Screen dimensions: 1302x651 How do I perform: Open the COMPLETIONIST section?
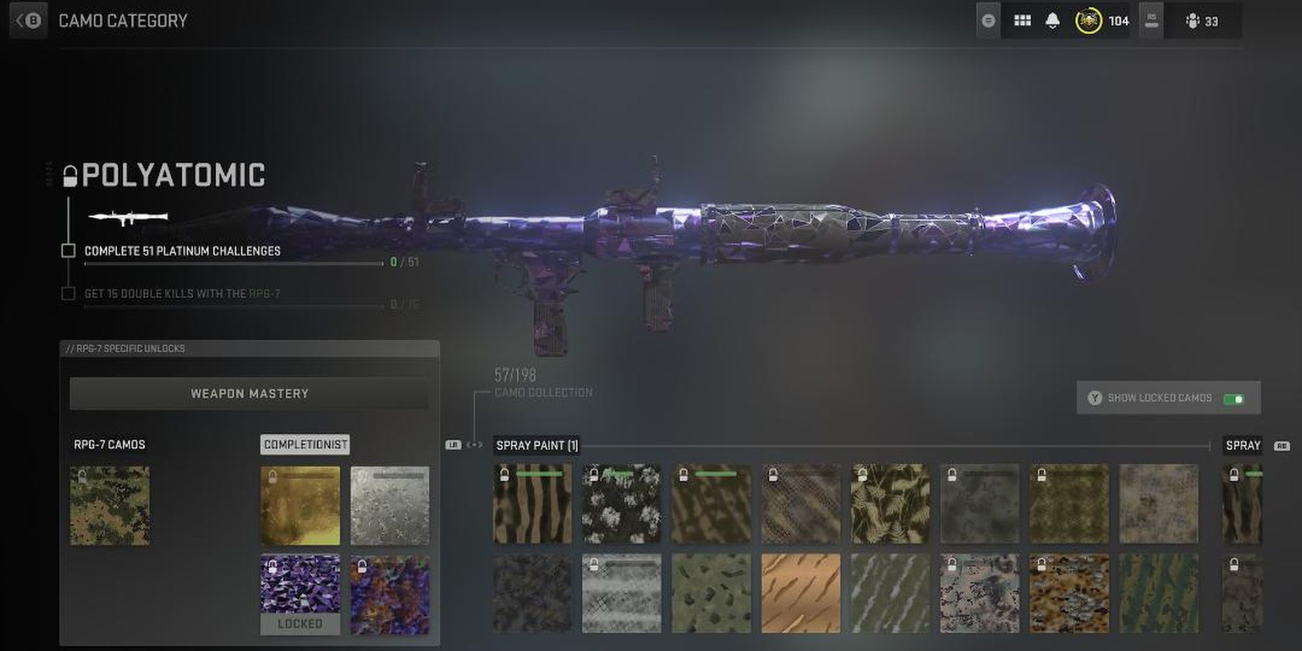(306, 445)
